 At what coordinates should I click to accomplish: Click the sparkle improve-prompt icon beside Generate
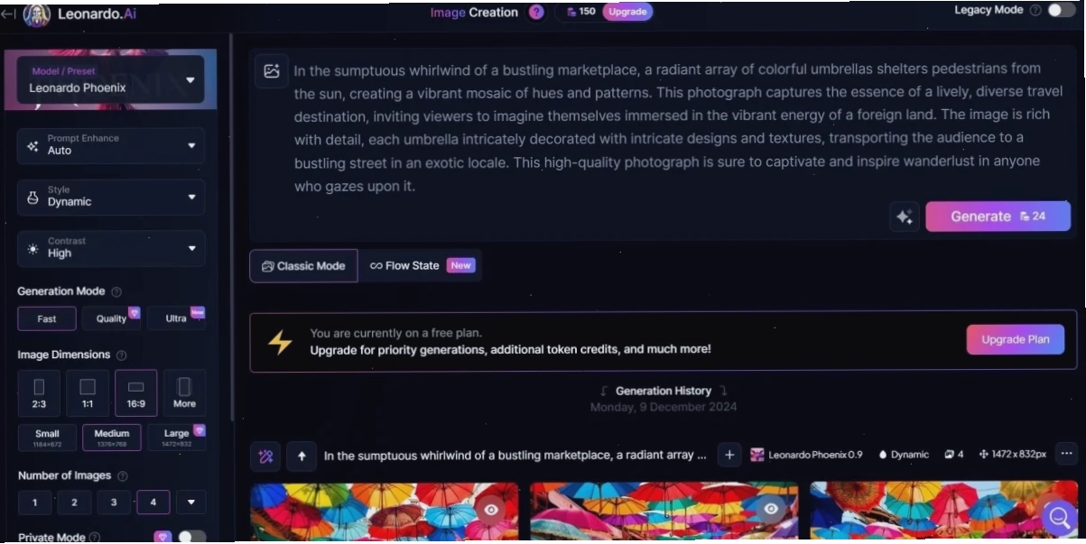coord(904,217)
